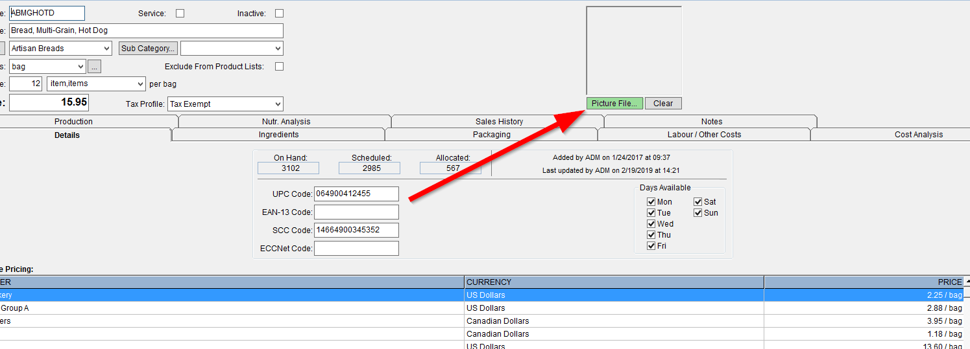Click the SCC Code field
970x349 pixels.
(356, 230)
